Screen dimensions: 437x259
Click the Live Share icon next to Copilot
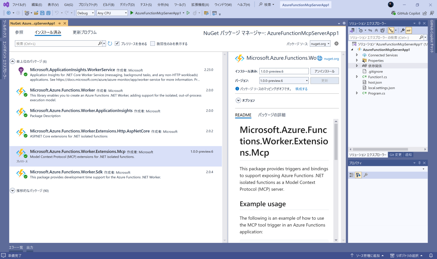click(x=425, y=13)
